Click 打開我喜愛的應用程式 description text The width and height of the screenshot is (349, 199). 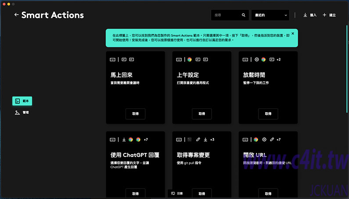(193, 83)
